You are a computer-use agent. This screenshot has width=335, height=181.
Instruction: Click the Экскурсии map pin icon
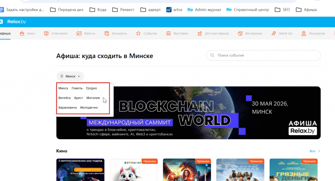(304, 33)
